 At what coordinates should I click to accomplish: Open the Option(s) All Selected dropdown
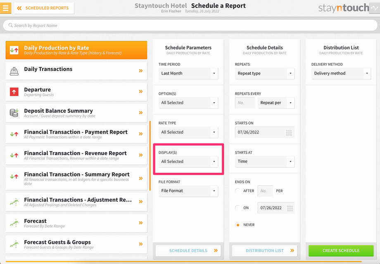[x=188, y=103]
